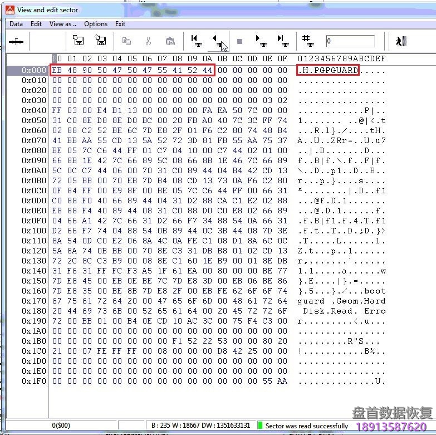
Task: Click the go-to sector number icon
Action: [x=307, y=41]
